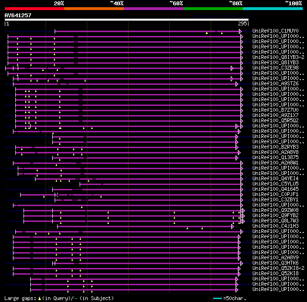Viewport: 307px width, 302px height.
Task: Select hit label UniRef100_A9Z1X7
Action: pyautogui.click(x=275, y=116)
